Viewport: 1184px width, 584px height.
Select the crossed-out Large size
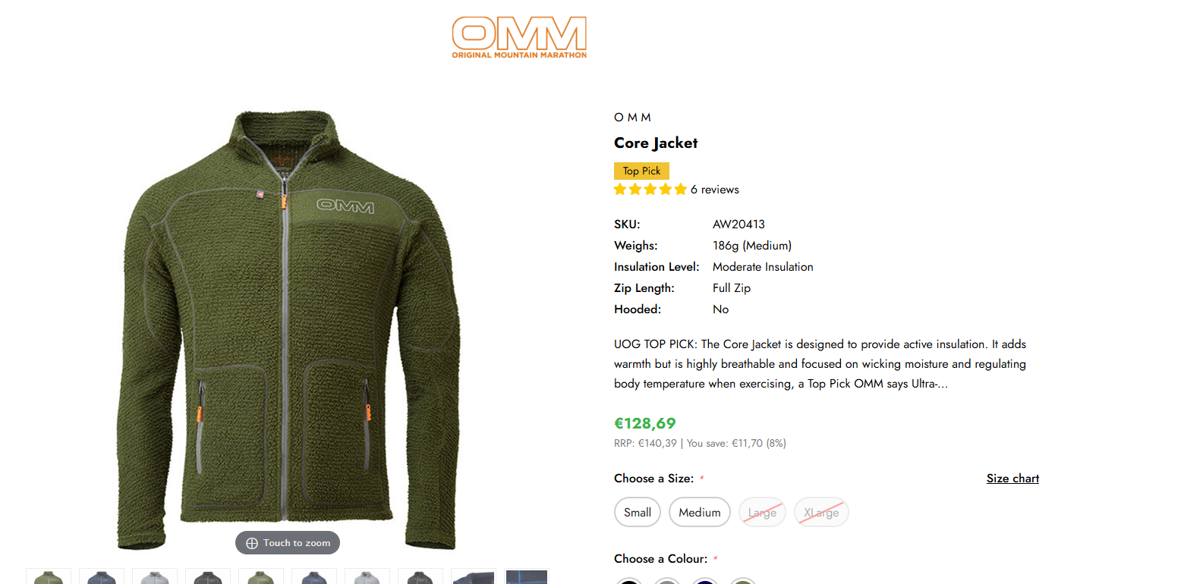pyautogui.click(x=762, y=512)
